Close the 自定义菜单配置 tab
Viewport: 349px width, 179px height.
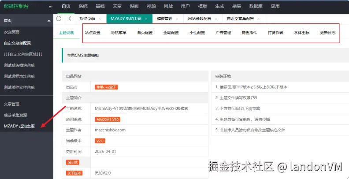point(258,19)
